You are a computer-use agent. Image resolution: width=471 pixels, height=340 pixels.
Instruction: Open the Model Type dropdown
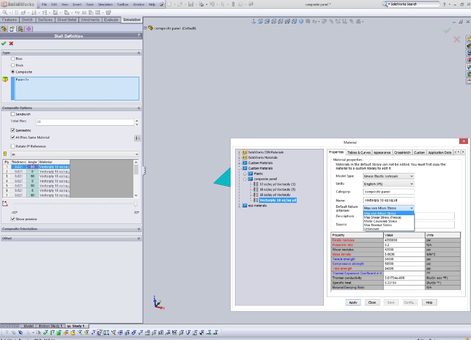point(389,176)
